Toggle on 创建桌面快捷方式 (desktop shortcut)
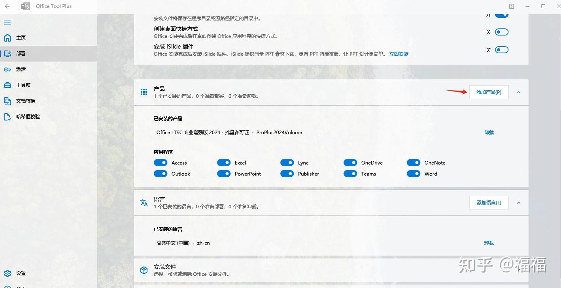Viewport: 561px width, 288px height. click(x=501, y=32)
